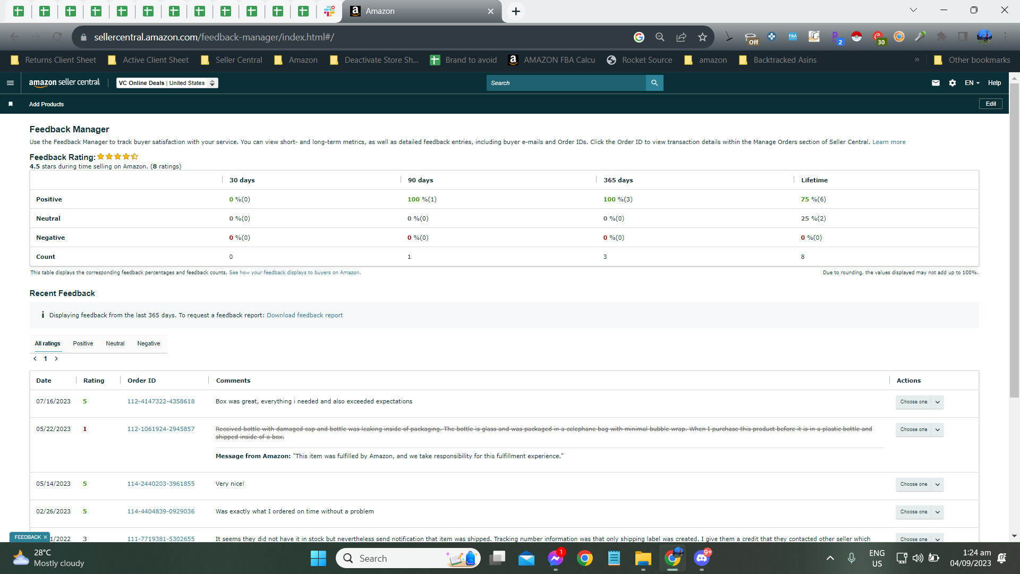Open the weather widget showing 28°C
The image size is (1020, 574).
click(x=49, y=558)
